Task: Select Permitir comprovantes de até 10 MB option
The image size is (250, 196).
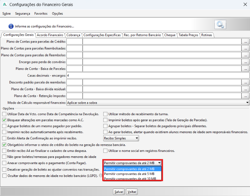Action: pos(132,178)
